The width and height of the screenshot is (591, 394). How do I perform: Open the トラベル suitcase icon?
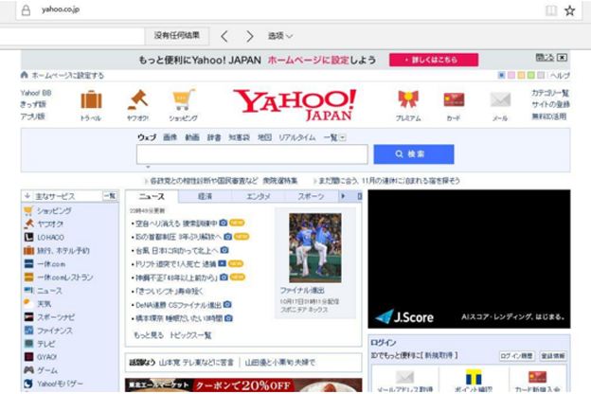click(91, 99)
